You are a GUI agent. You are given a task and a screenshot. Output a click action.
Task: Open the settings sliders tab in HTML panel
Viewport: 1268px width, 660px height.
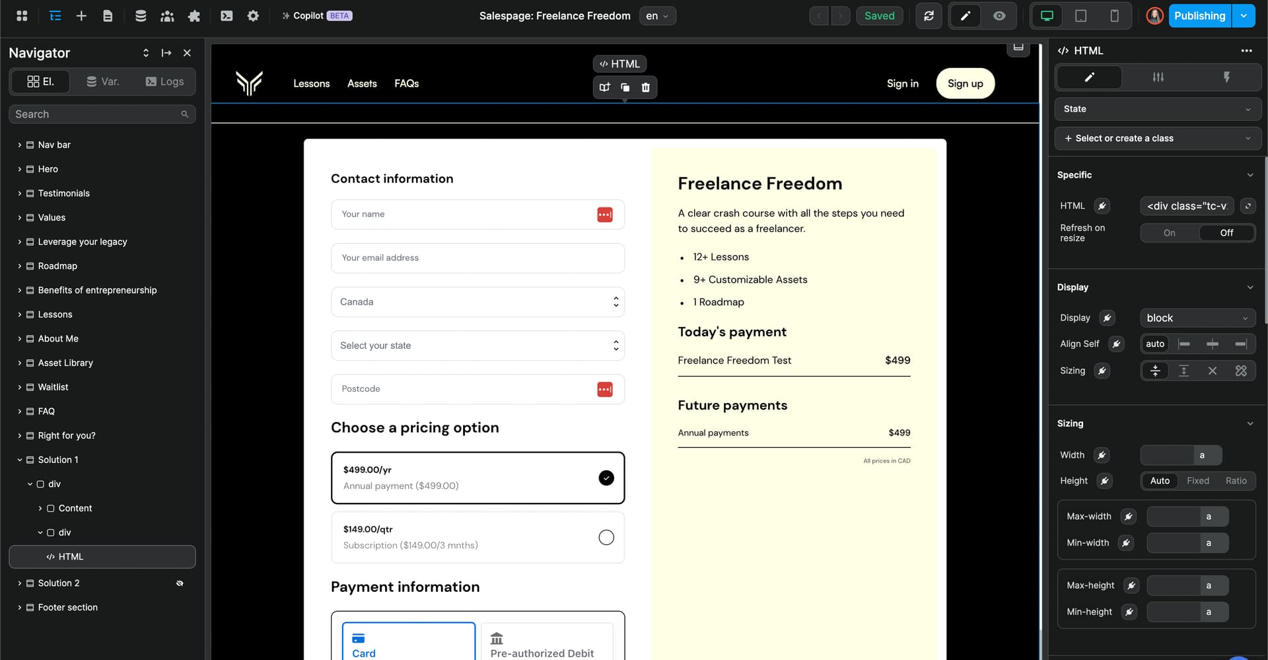pyautogui.click(x=1158, y=77)
